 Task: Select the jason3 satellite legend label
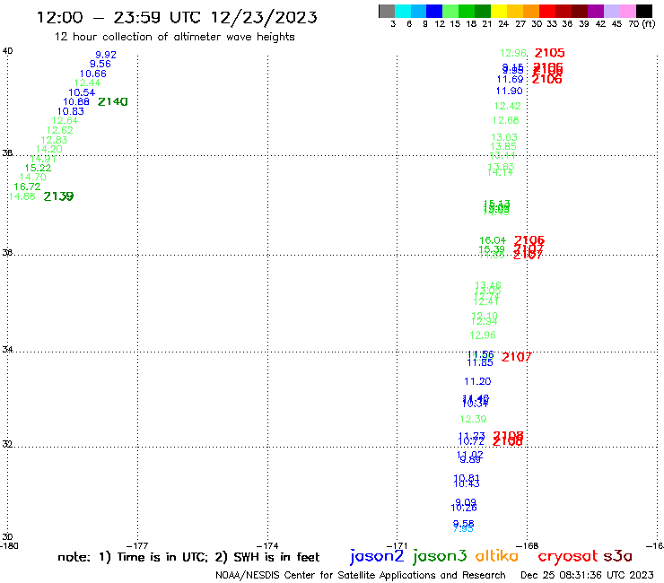440,556
